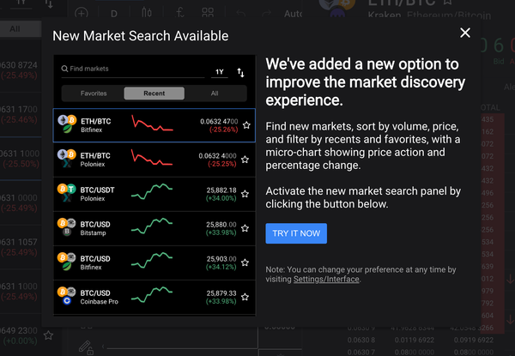
Task: Click the BTC/USD Coinbase Pro green micro-chart
Action: (152, 294)
